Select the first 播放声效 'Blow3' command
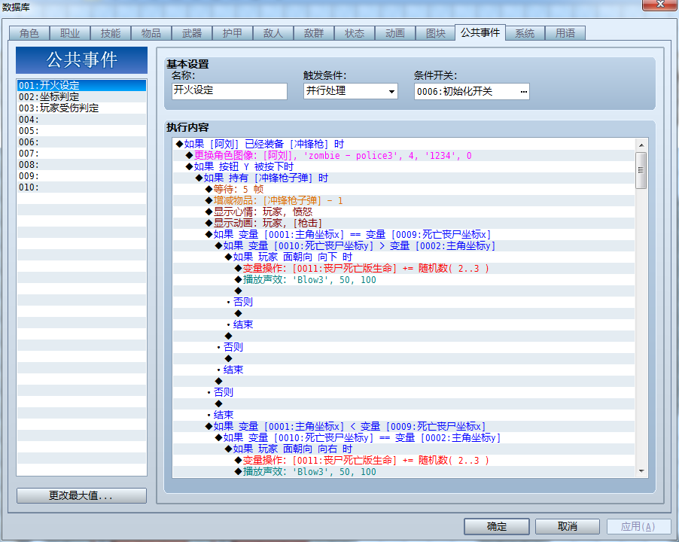The height and width of the screenshot is (542, 679). (x=403, y=280)
